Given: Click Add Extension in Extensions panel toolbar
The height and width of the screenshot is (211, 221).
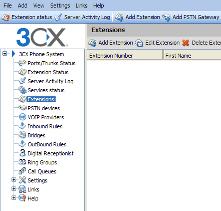Looking at the screenshot, I should pyautogui.click(x=111, y=43).
